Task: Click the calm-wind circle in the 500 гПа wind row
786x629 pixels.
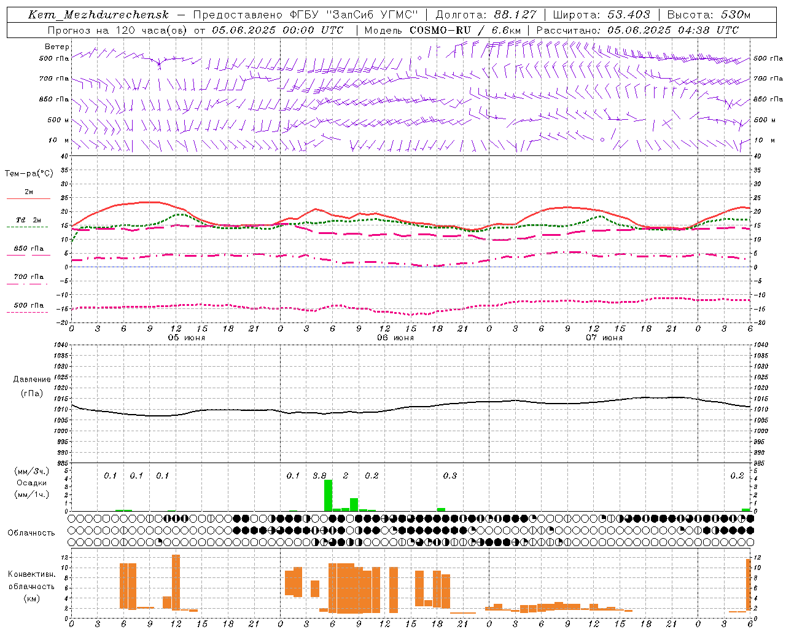Action: (x=420, y=58)
